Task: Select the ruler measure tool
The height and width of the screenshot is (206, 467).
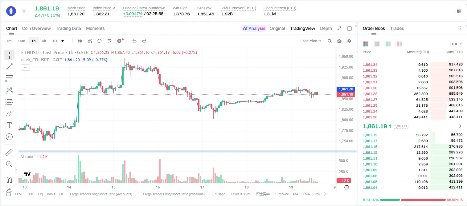Action: coord(9,152)
